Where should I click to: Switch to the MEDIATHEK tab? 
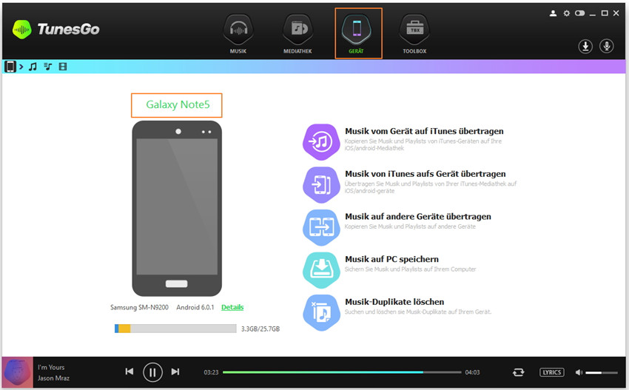tap(297, 34)
